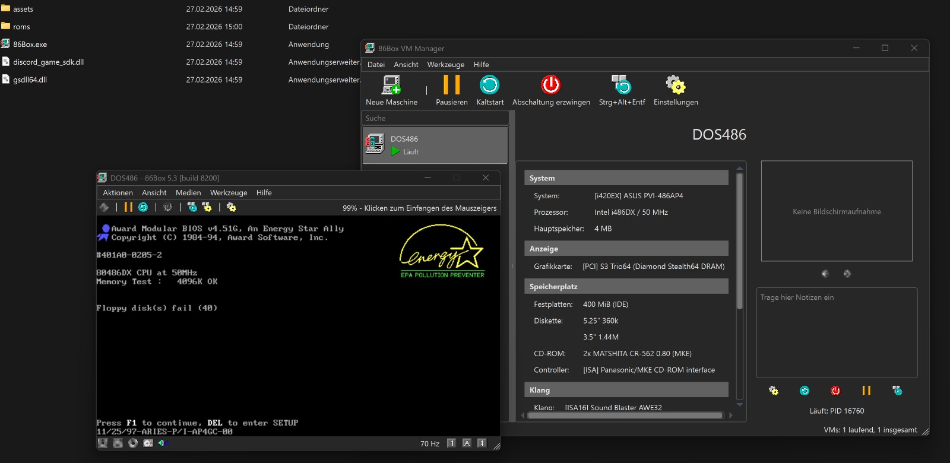Click the cyan reset icon below the notes
Image resolution: width=950 pixels, height=463 pixels.
[x=805, y=391]
